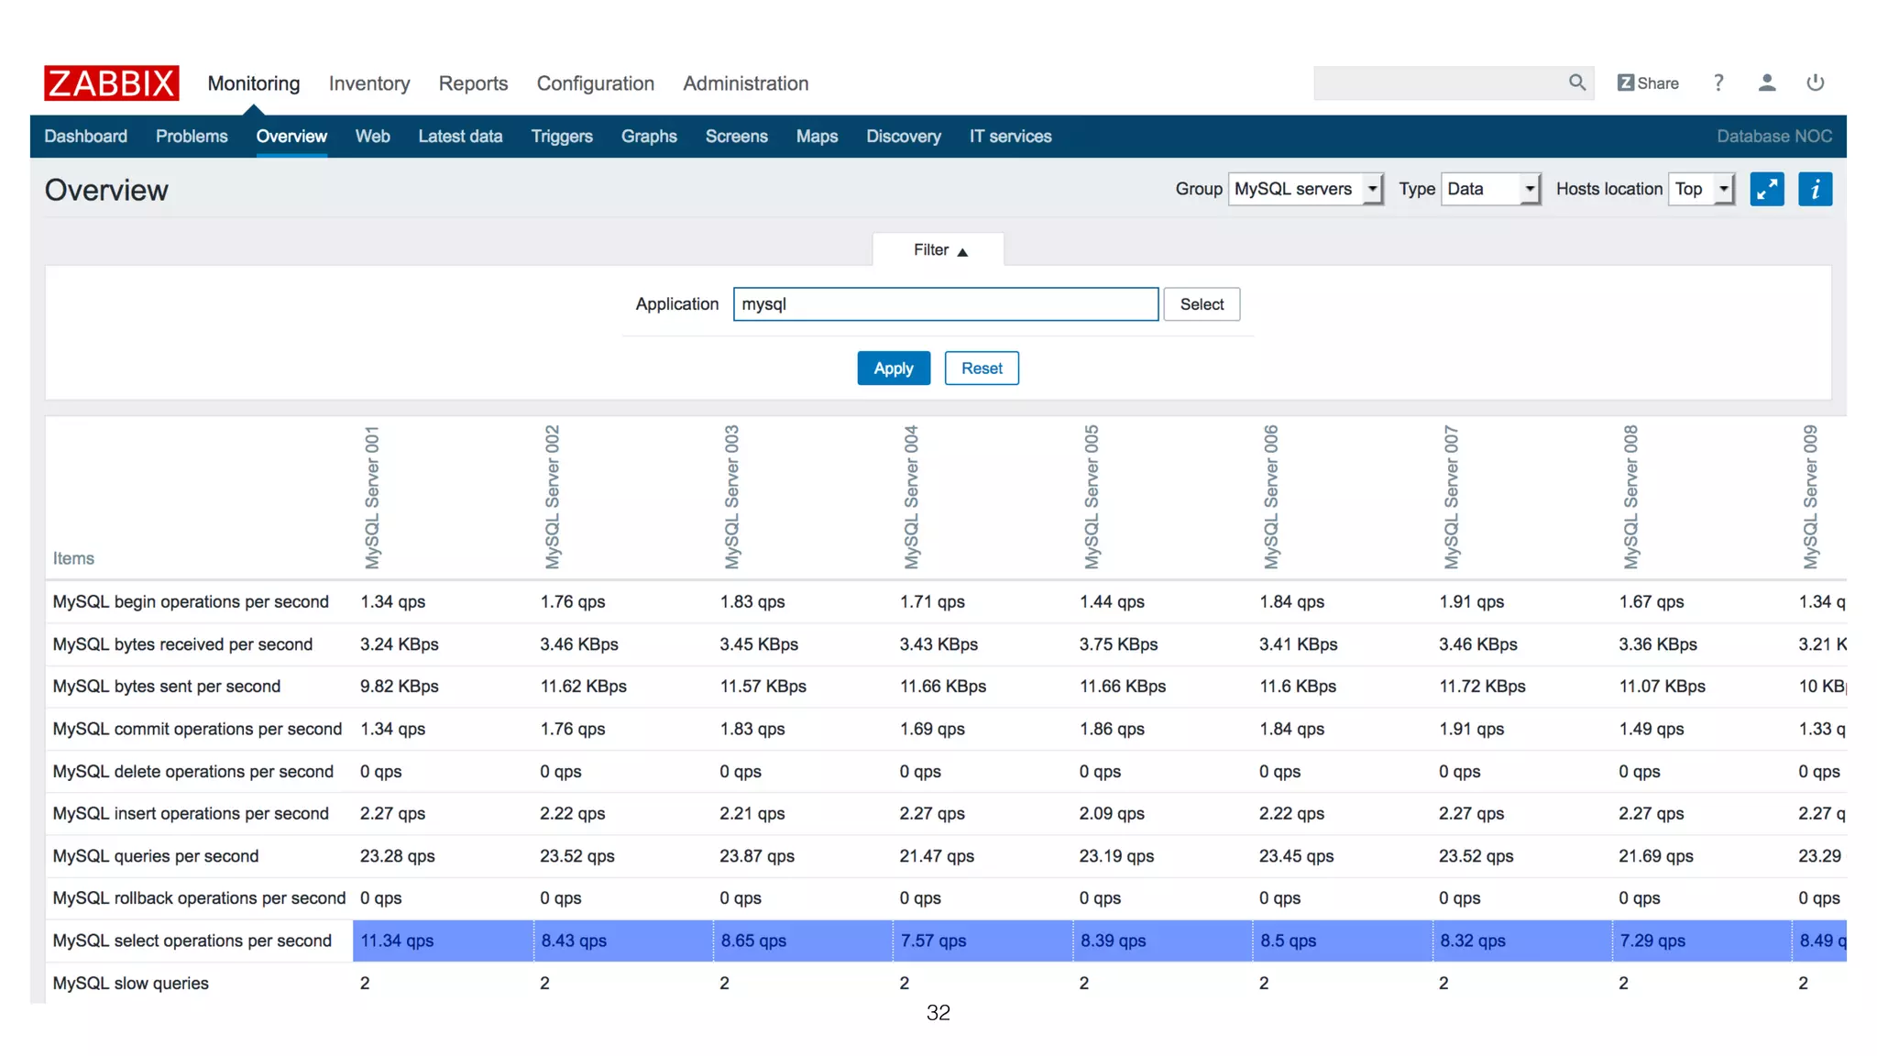
Task: Collapse the Filter section
Action: coord(938,250)
